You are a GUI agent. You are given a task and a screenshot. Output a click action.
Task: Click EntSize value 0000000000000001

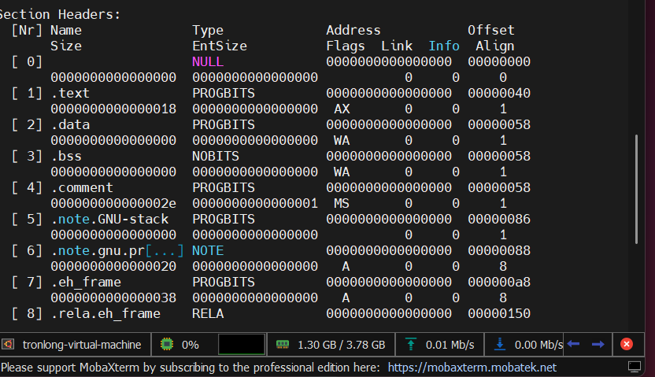[x=255, y=203]
